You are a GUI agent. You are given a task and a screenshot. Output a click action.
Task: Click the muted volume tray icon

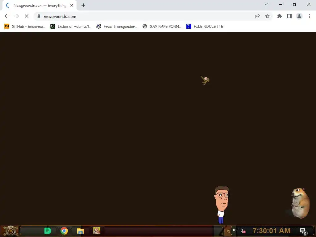(243, 231)
